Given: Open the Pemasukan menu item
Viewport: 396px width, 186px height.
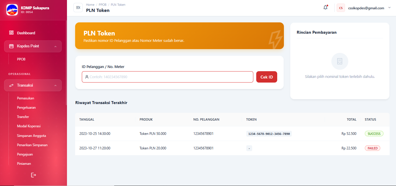Looking at the screenshot, I should pyautogui.click(x=26, y=98).
